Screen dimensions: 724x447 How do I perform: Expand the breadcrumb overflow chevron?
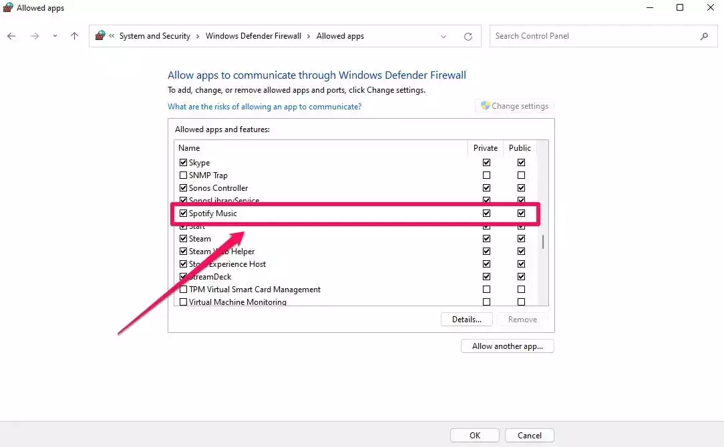[112, 36]
